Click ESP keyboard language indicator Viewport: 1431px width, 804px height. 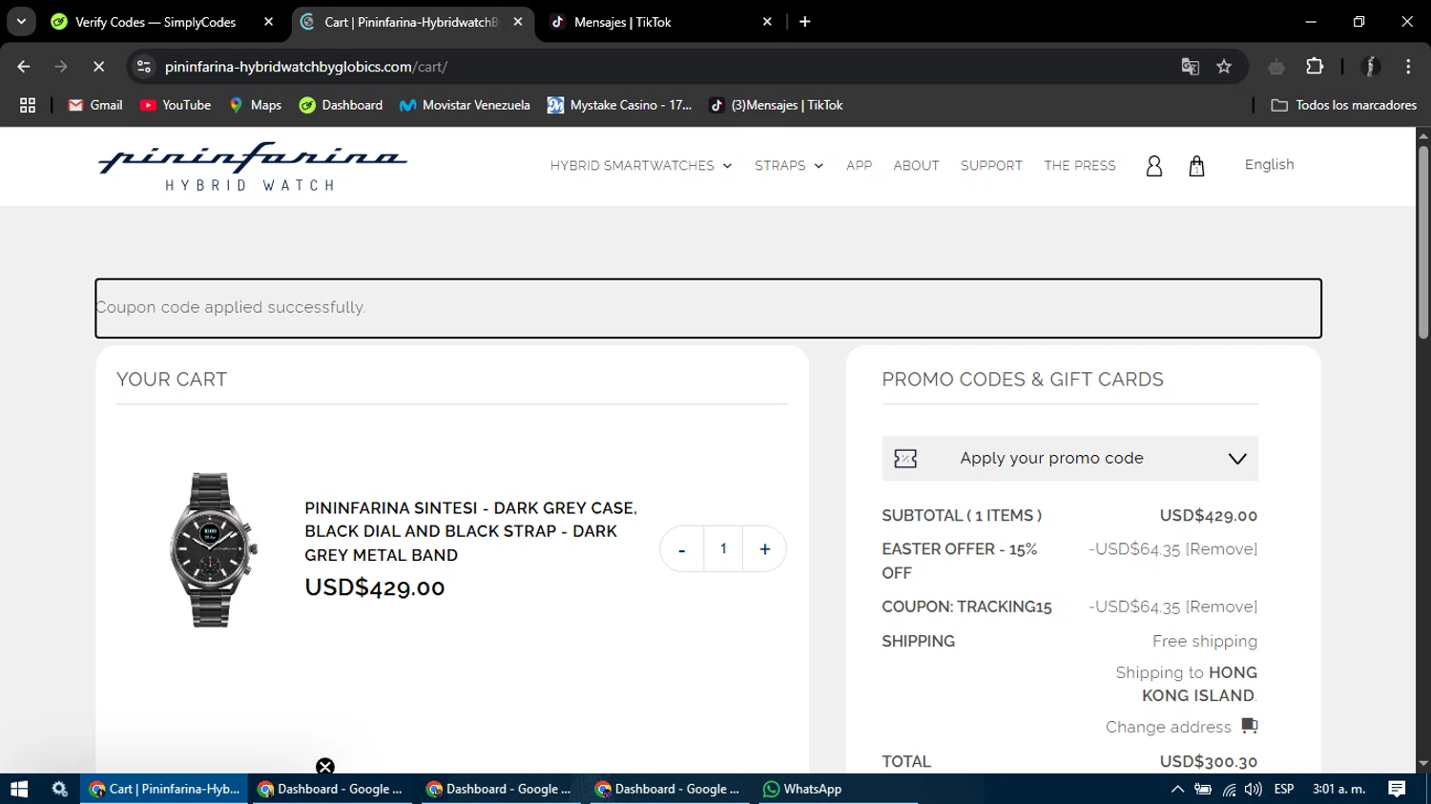click(x=1284, y=789)
